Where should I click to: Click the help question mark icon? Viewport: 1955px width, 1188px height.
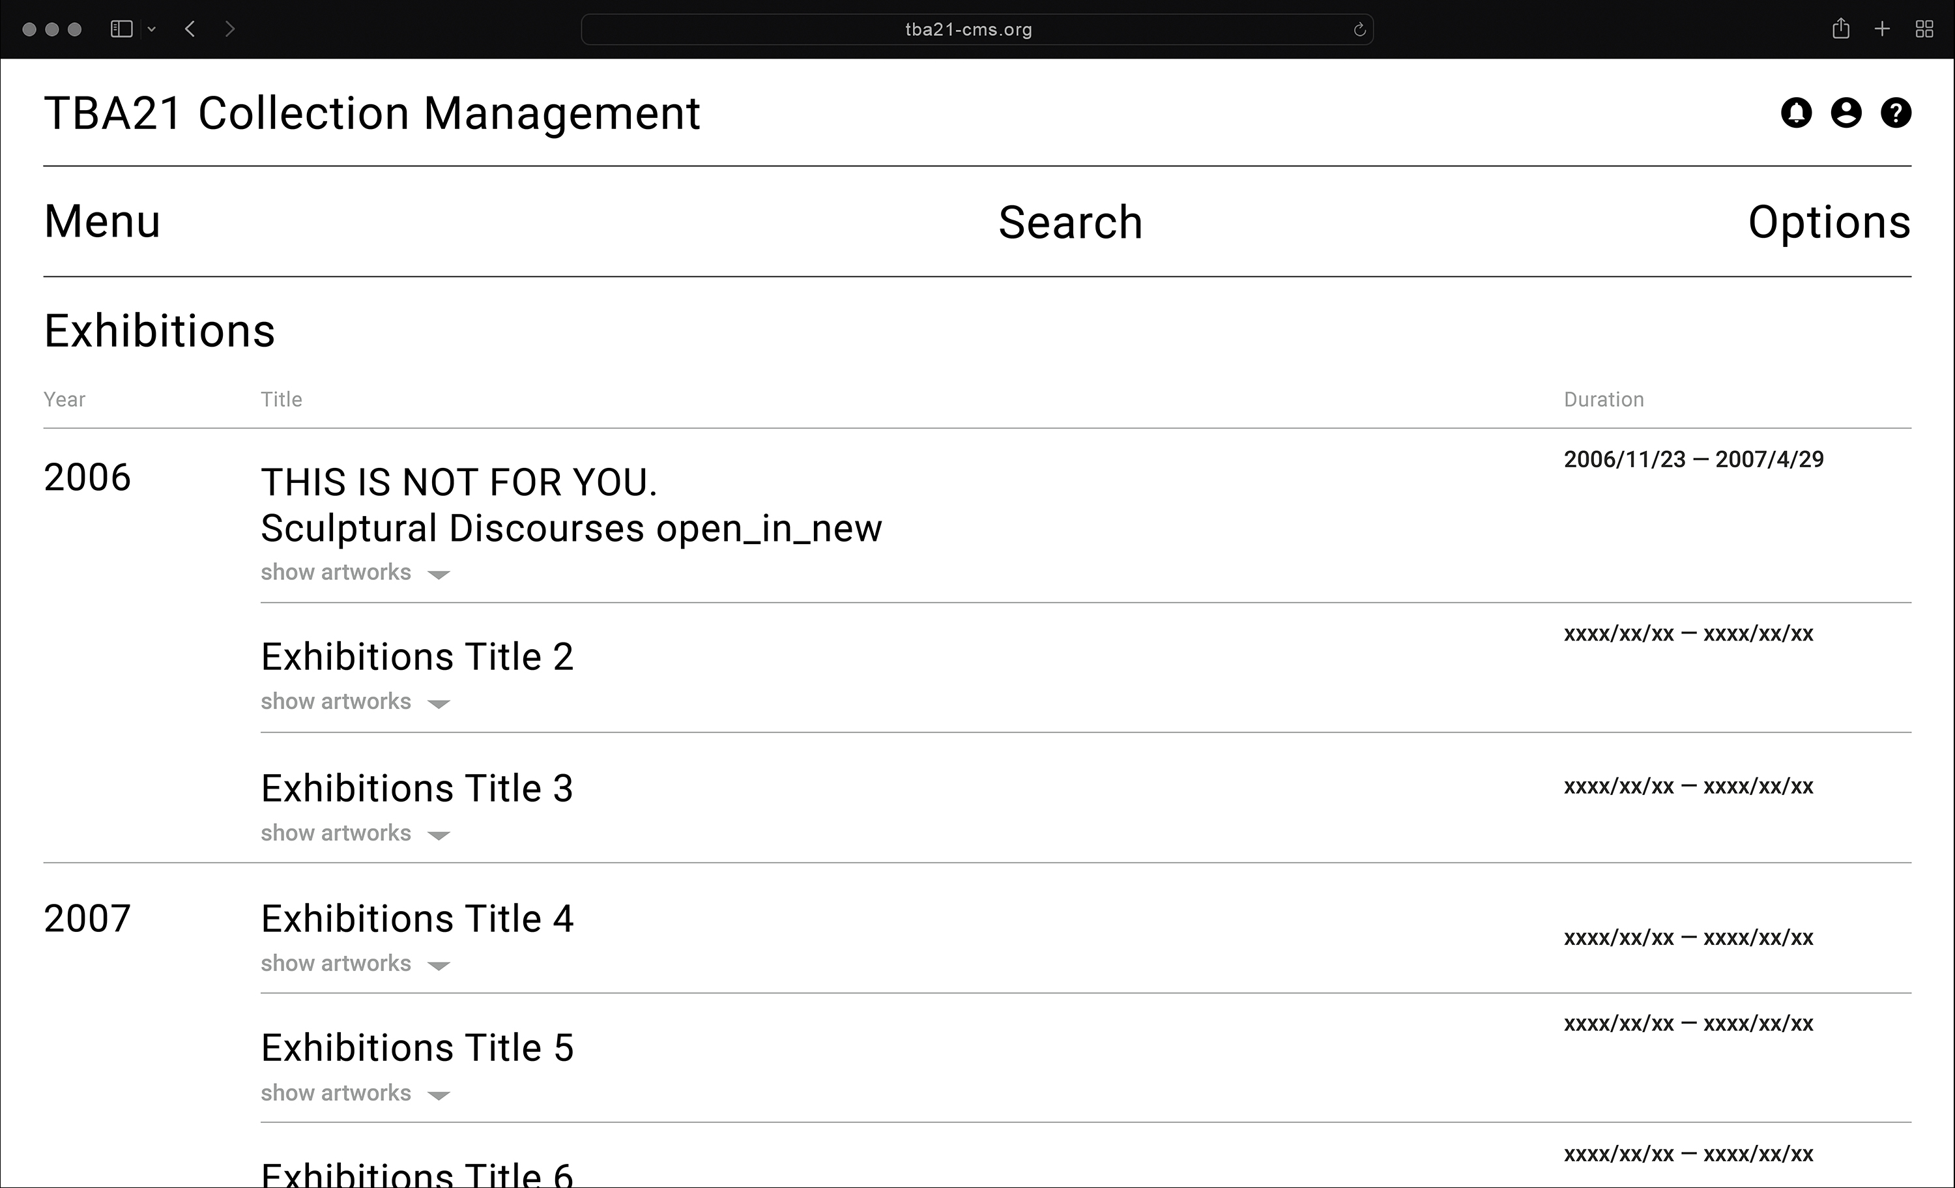coord(1896,113)
